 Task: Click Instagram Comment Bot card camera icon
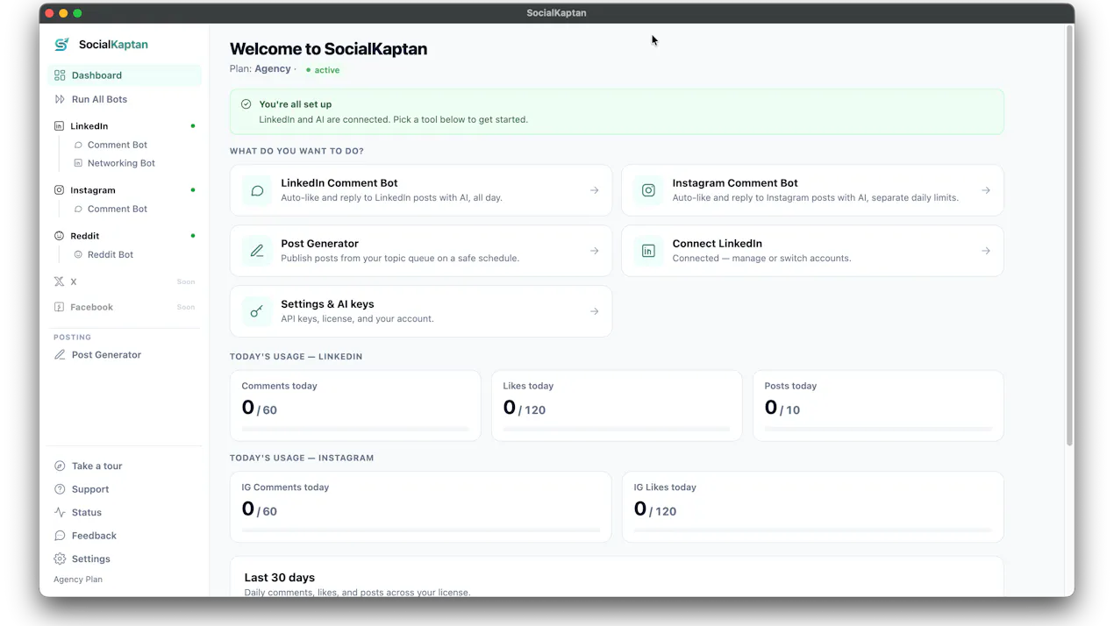click(x=648, y=190)
